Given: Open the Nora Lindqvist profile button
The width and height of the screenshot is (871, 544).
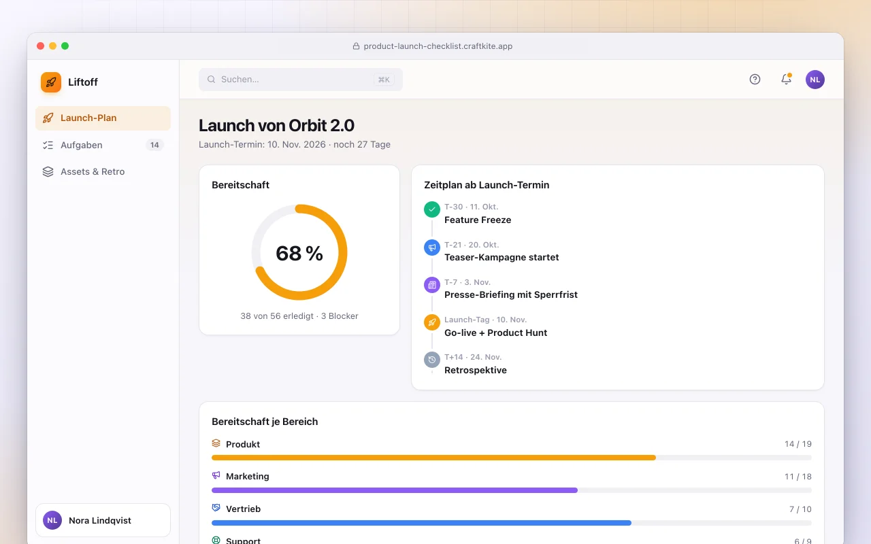Looking at the screenshot, I should [103, 520].
